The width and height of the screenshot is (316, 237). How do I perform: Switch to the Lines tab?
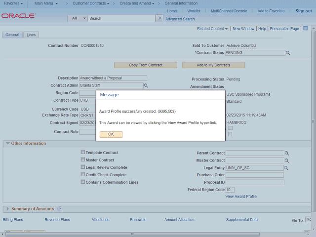coord(31,35)
